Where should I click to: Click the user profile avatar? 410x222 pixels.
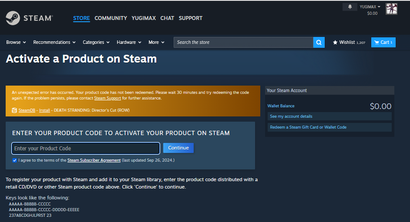(391, 9)
